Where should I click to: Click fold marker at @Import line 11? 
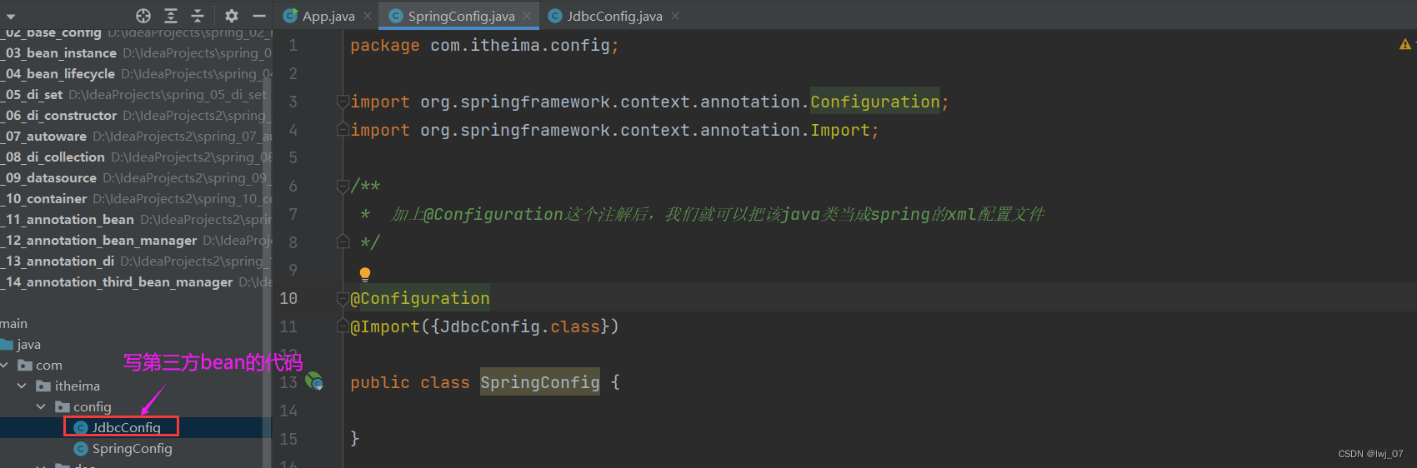tap(343, 326)
